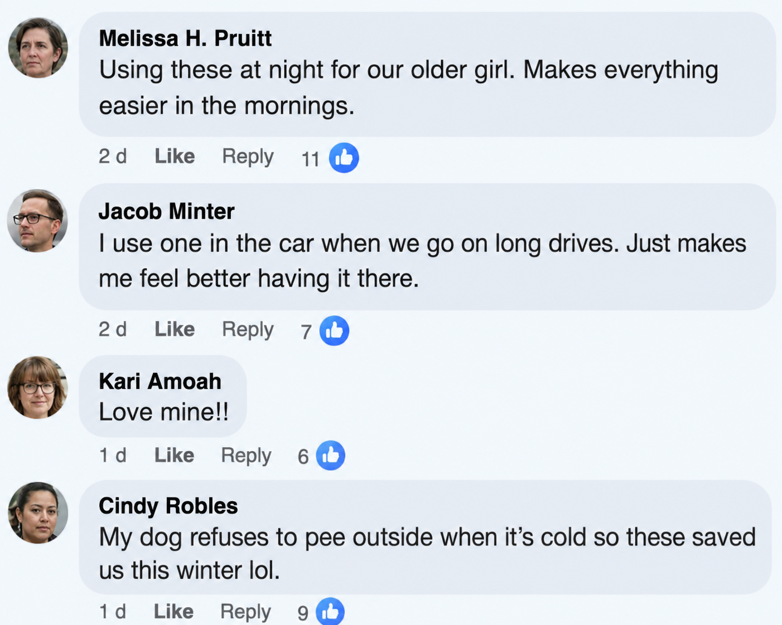Open Kari Amoah's name link
Image resolution: width=782 pixels, height=625 pixels.
[160, 381]
